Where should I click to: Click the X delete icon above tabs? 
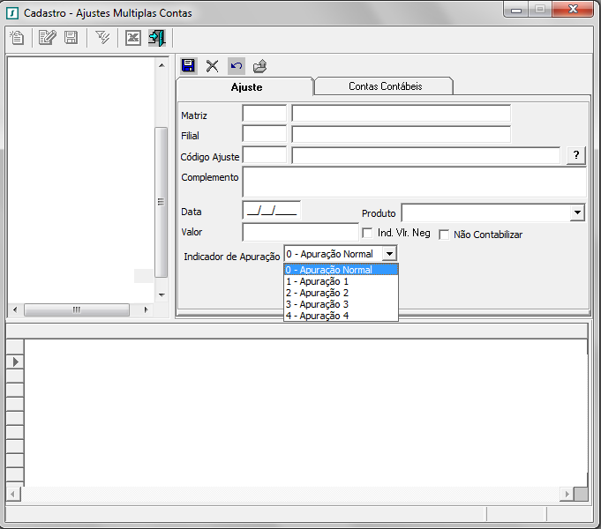tap(212, 66)
